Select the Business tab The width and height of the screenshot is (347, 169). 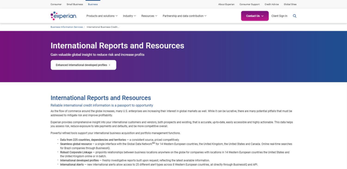tap(93, 4)
